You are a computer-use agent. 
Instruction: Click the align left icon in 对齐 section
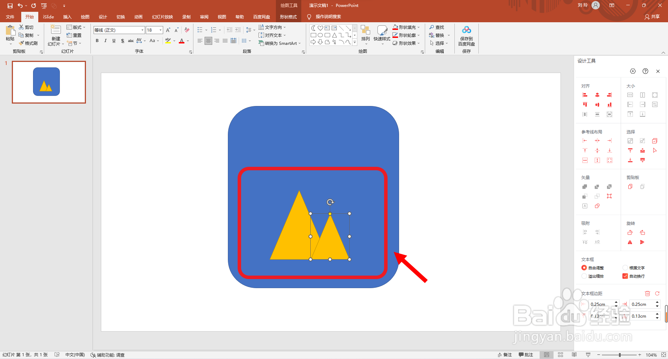click(x=585, y=95)
